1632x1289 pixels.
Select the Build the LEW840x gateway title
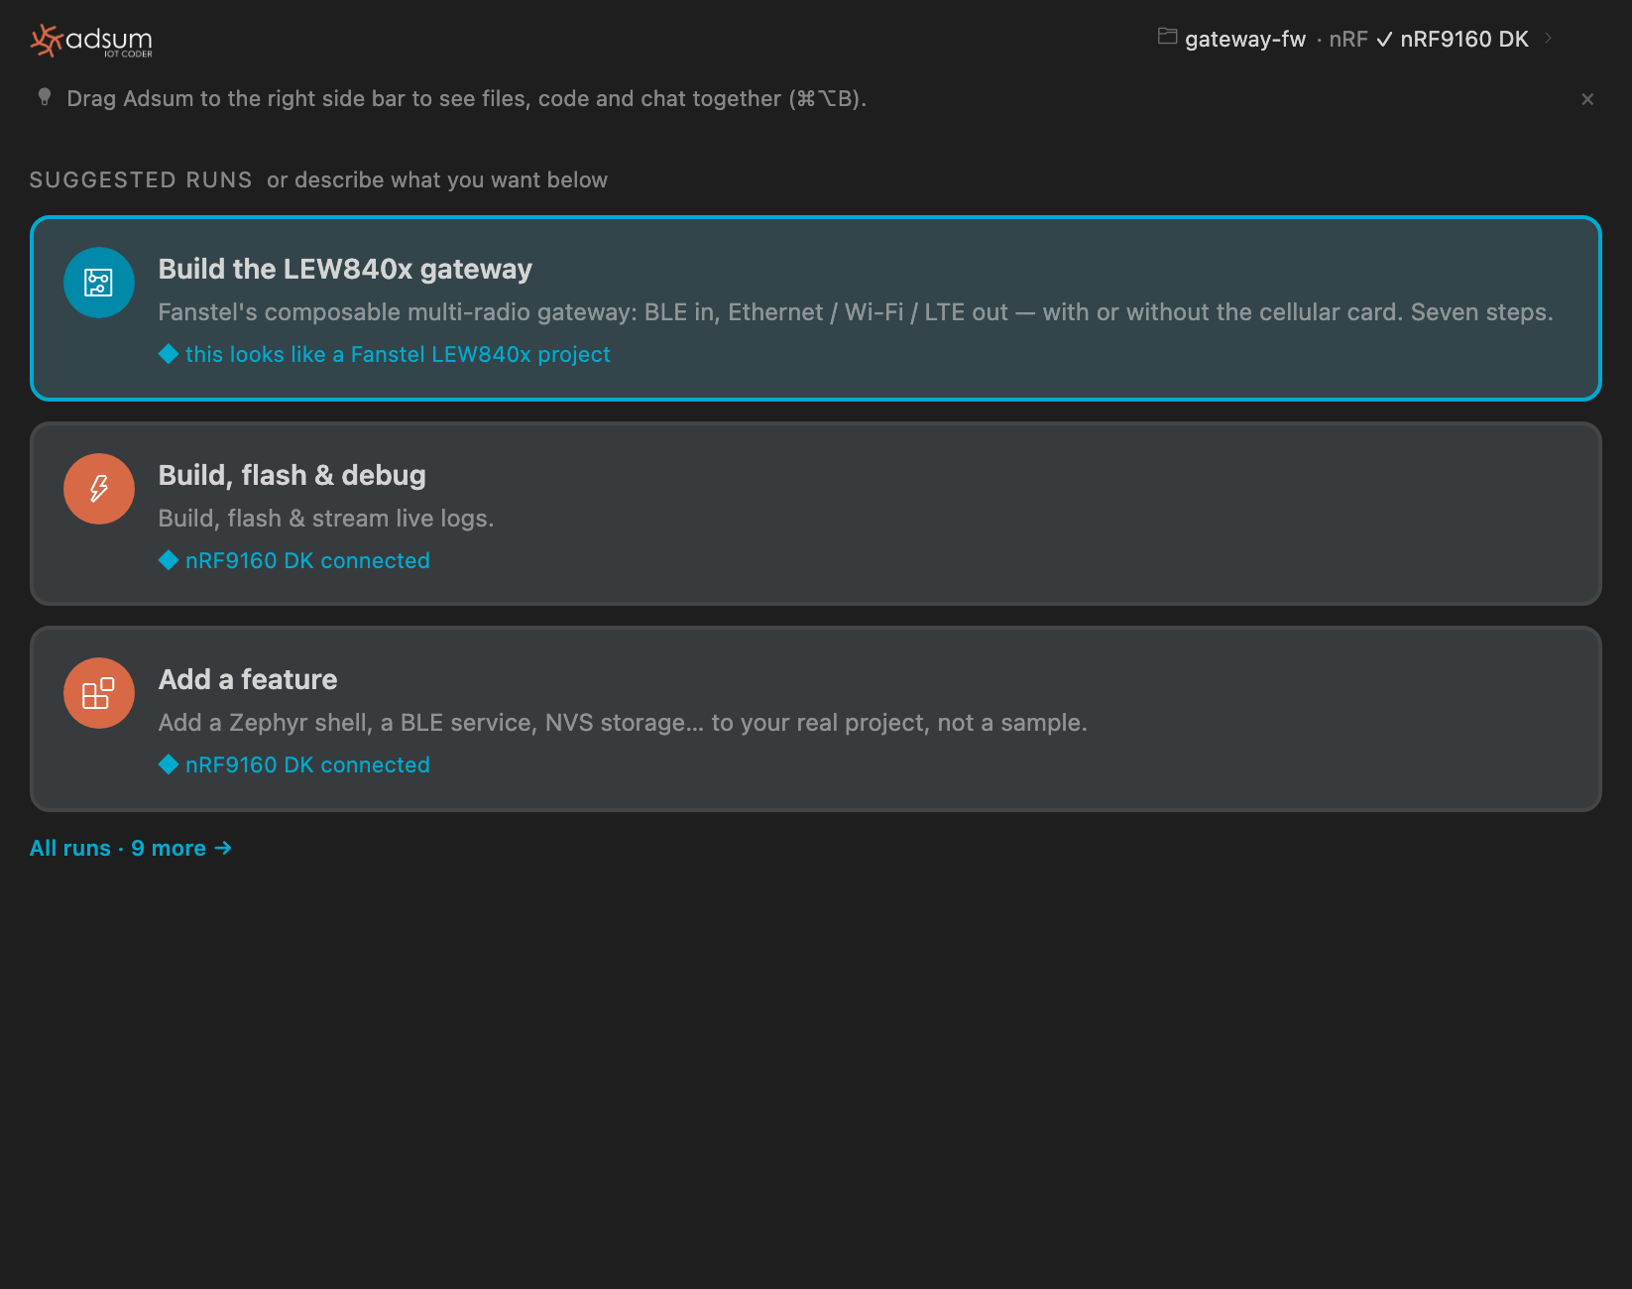345,270
